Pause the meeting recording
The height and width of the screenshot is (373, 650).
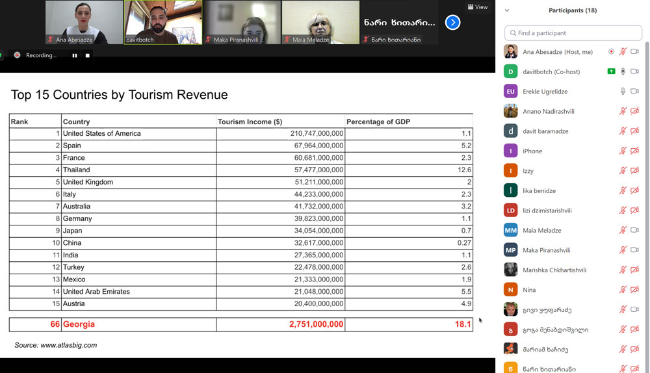tap(75, 56)
